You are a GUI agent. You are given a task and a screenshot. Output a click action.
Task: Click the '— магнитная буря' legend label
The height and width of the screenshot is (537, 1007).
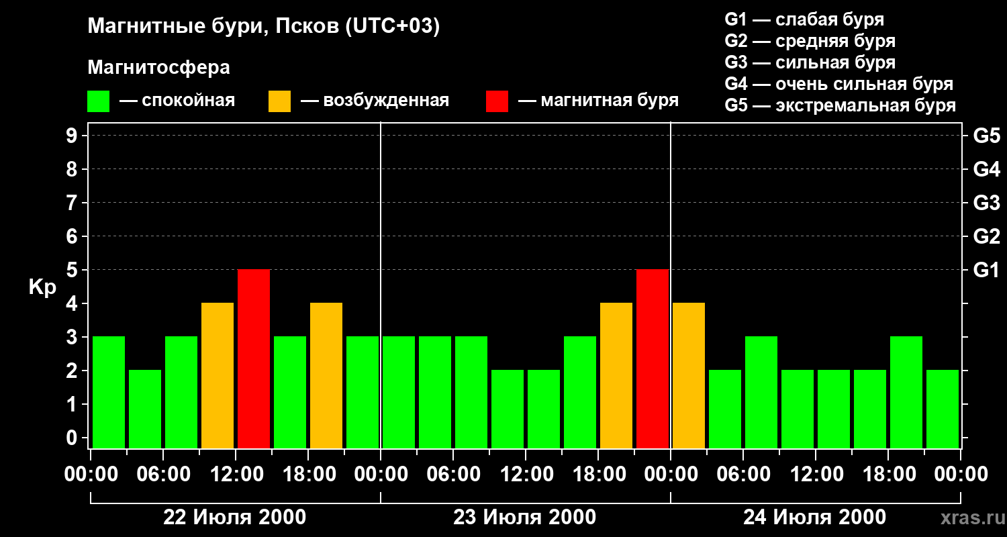[x=598, y=101]
